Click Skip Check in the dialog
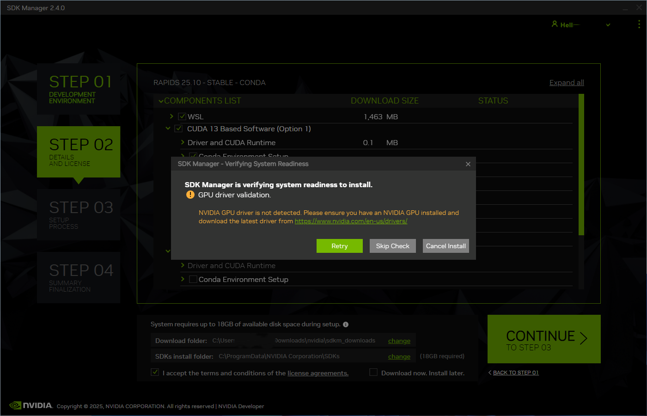Viewport: 647px width, 416px height. tap(392, 245)
